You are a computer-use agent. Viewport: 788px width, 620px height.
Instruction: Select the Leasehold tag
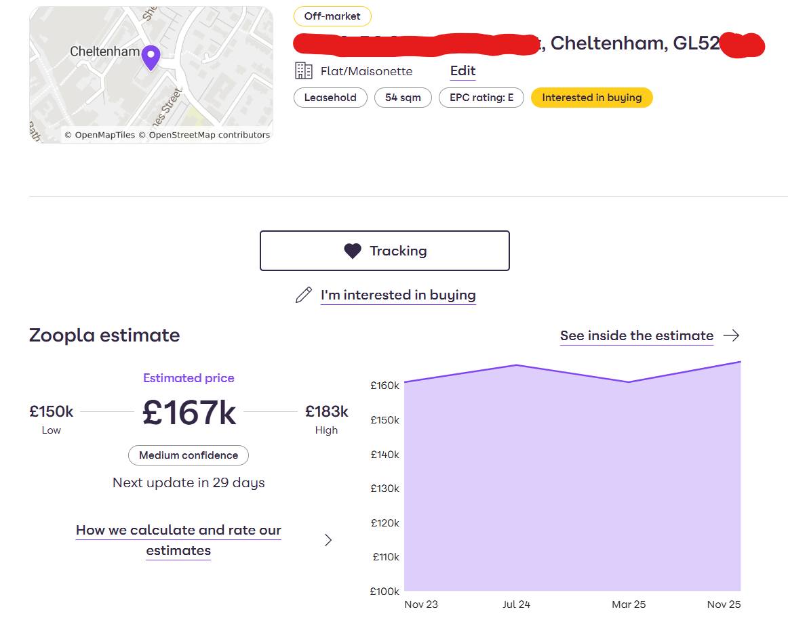tap(330, 98)
